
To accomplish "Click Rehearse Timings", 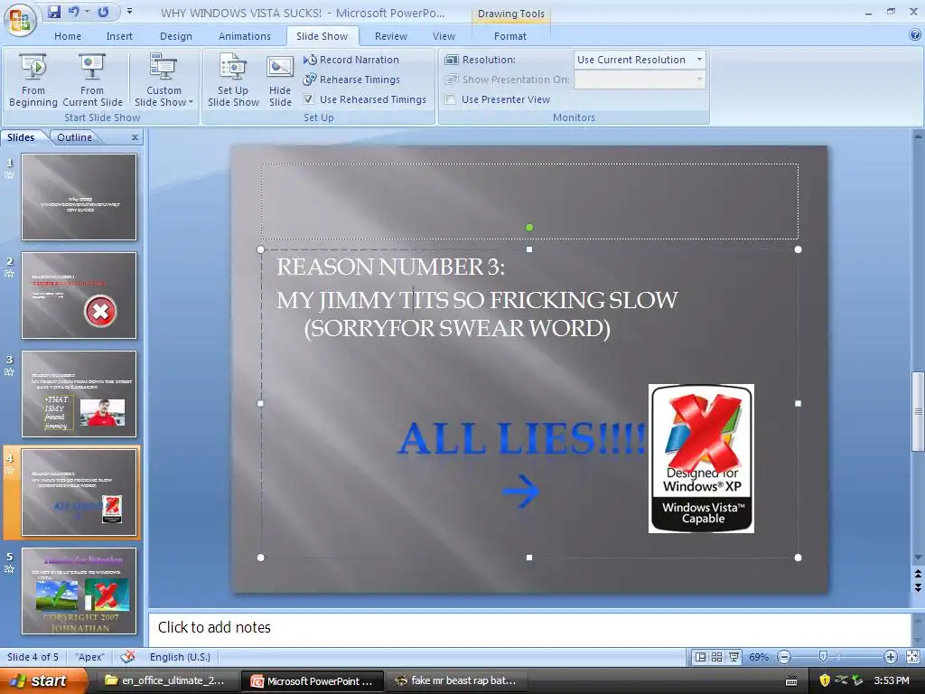I will [351, 80].
